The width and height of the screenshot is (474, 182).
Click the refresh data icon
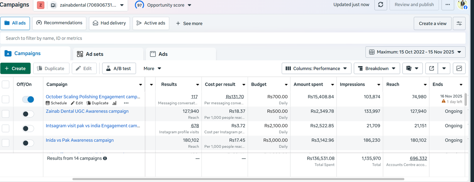coord(381,5)
